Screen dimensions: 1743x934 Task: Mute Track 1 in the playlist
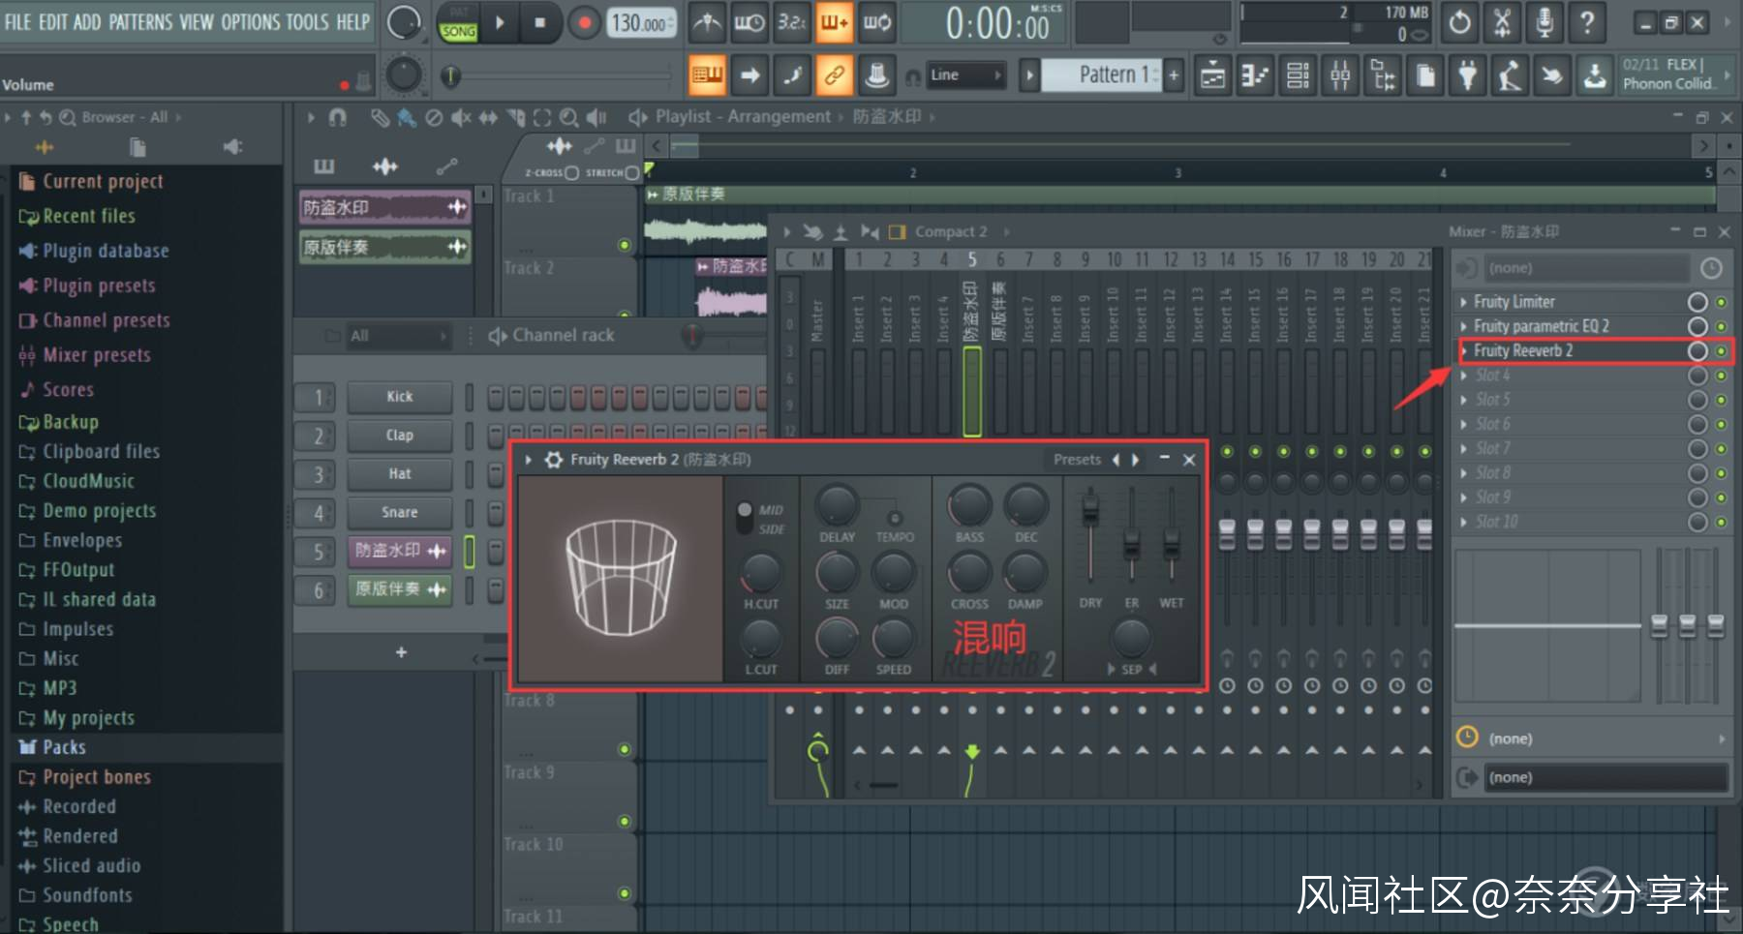(625, 245)
